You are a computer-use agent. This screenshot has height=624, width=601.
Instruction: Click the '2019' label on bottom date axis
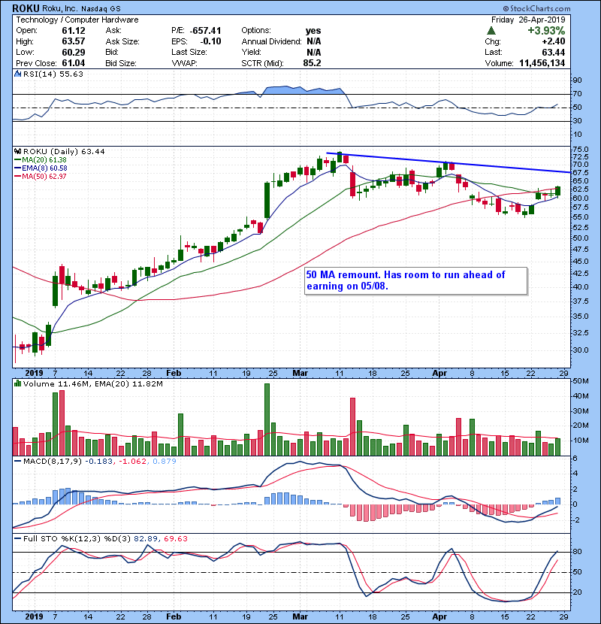(x=34, y=616)
